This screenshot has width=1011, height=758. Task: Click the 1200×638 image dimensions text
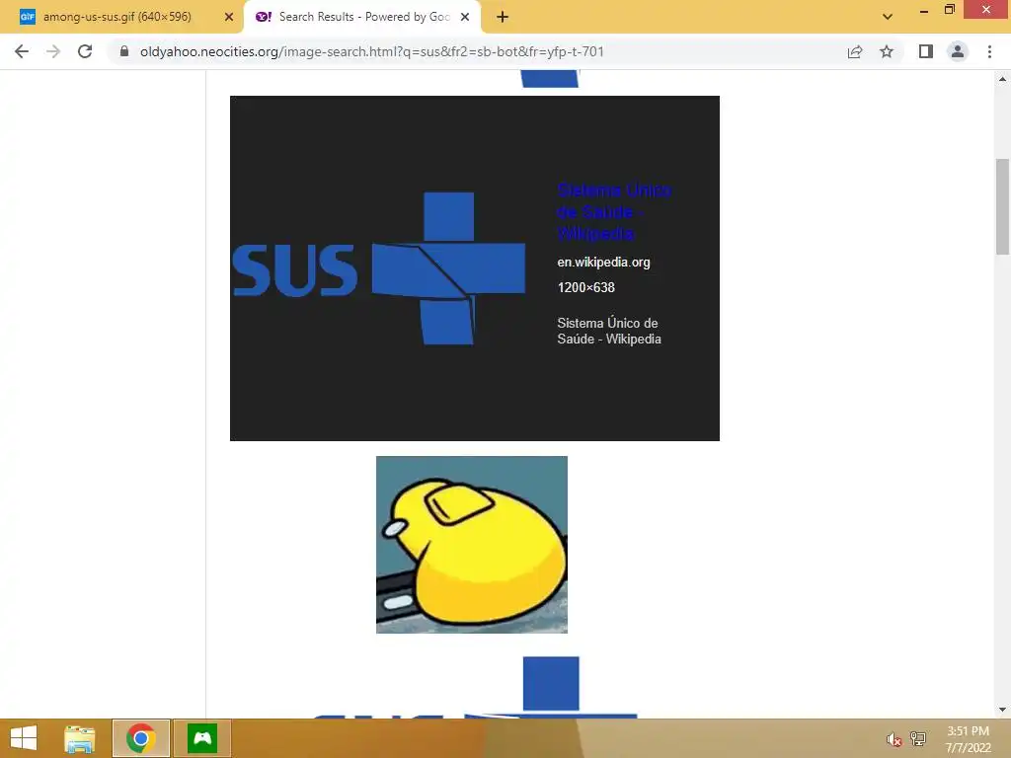(x=586, y=287)
